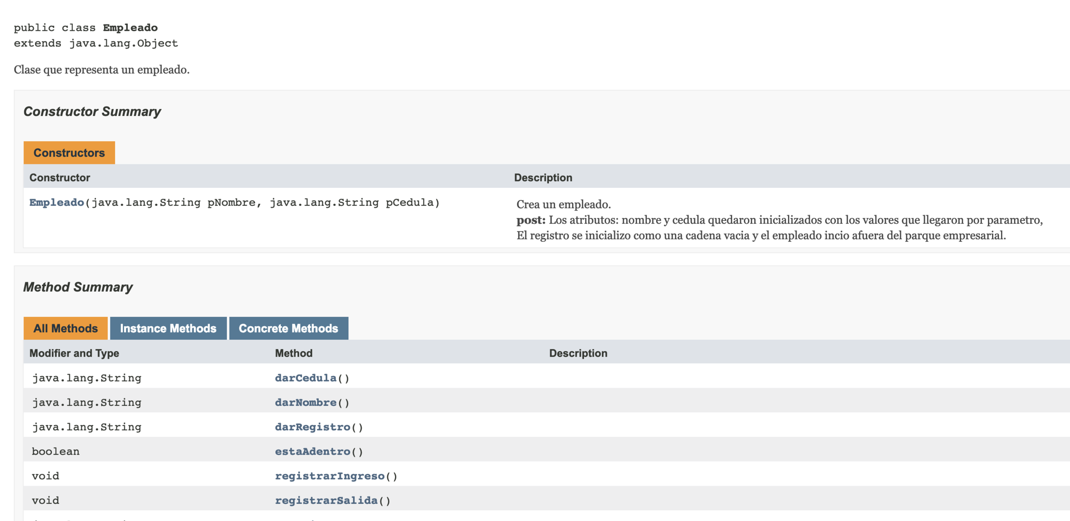Click the bold Empleado class name in declaration
1070x521 pixels.
coord(130,28)
